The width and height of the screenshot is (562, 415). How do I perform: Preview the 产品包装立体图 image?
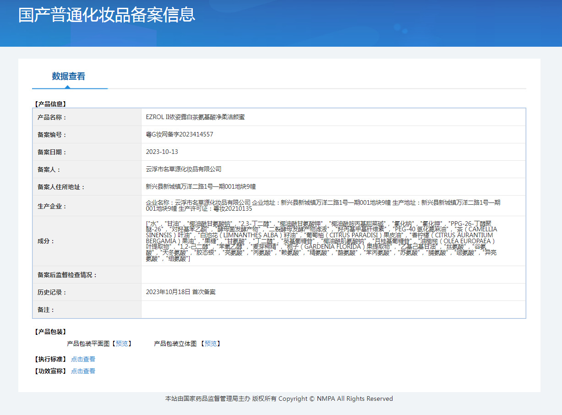point(211,344)
